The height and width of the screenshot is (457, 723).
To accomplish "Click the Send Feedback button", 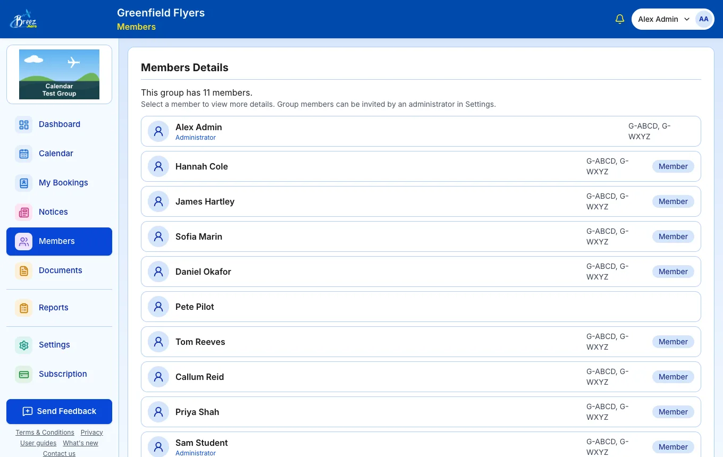I will [59, 411].
